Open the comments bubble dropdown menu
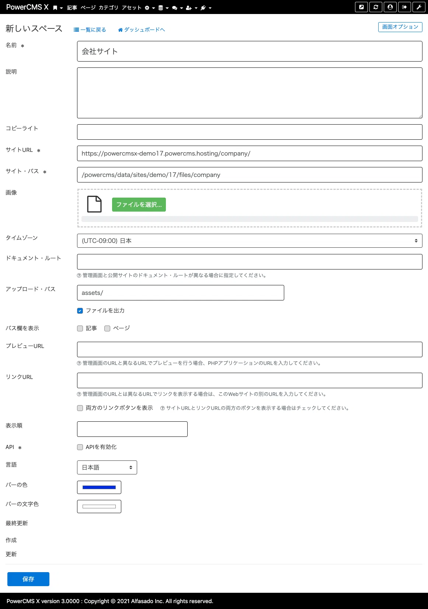Image resolution: width=428 pixels, height=609 pixels. click(177, 8)
